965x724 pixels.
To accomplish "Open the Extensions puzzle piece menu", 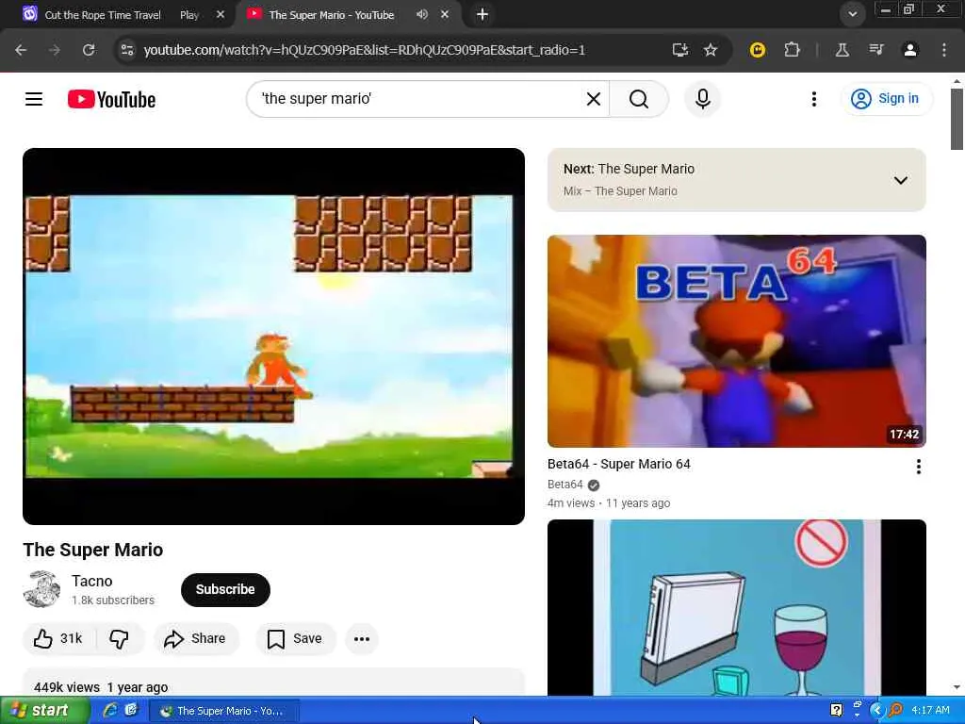I will click(792, 50).
